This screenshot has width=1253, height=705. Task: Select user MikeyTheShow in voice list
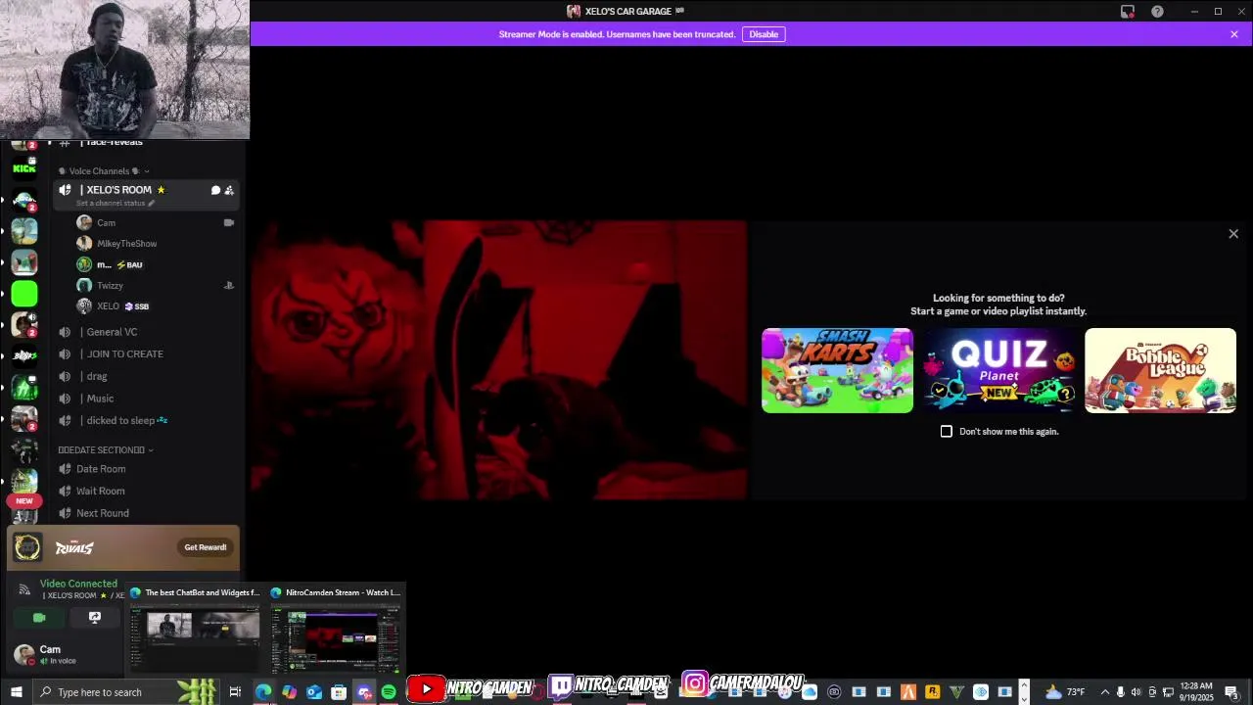(157, 244)
